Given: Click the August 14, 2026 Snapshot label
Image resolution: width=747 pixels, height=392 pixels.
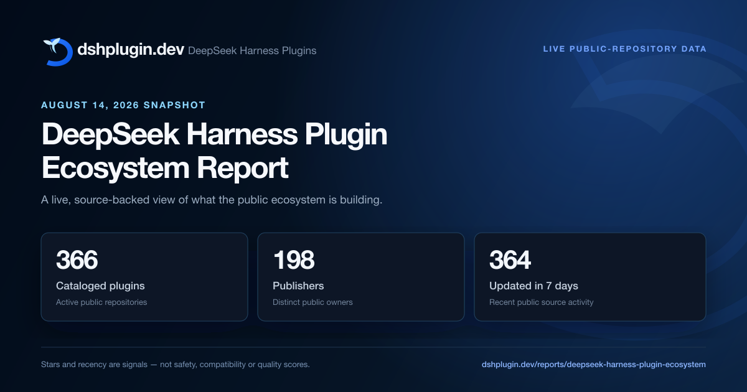Looking at the screenshot, I should 123,105.
